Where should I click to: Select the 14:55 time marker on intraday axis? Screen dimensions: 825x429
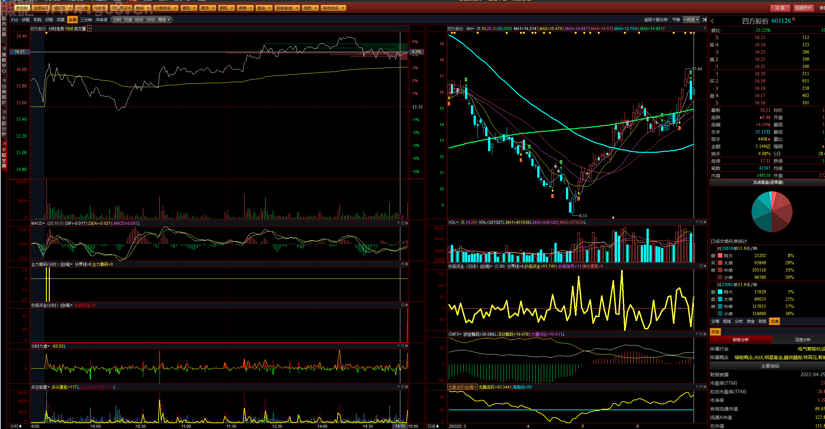click(400, 426)
